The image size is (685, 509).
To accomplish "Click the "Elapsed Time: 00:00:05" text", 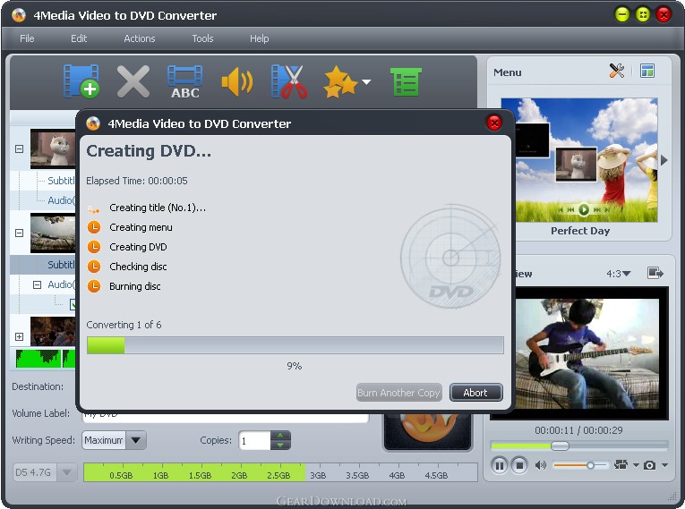I will (x=137, y=181).
